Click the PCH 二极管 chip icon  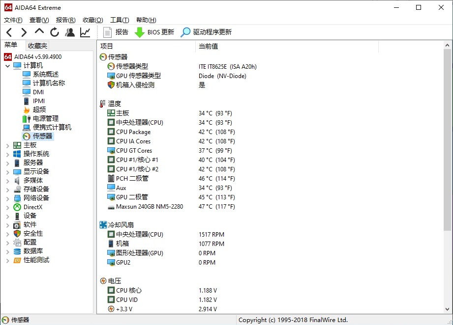[x=111, y=179]
